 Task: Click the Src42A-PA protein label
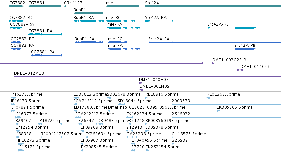pos(159,39)
